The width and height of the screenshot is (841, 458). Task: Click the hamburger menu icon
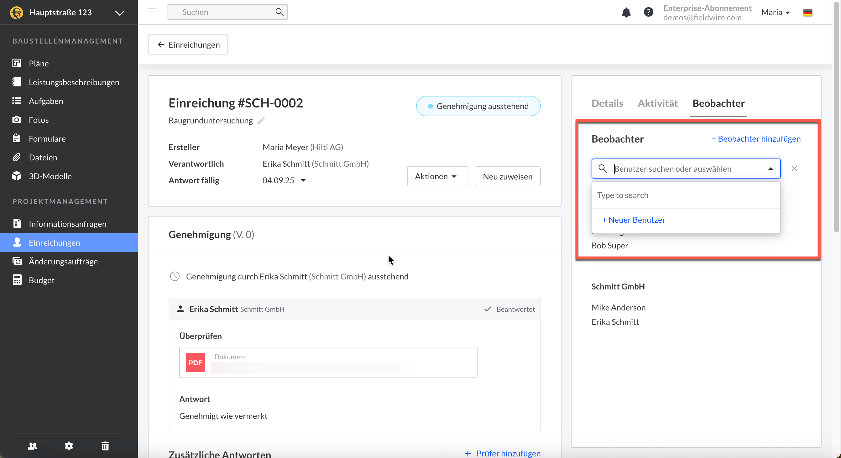coord(153,12)
